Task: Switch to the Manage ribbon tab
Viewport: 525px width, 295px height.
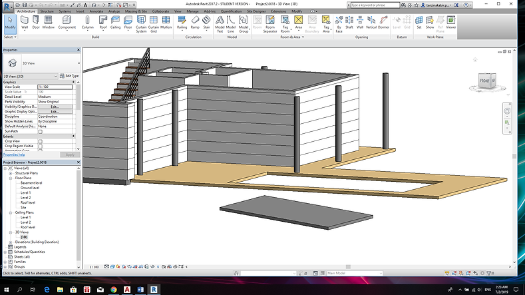Action: tap(192, 11)
